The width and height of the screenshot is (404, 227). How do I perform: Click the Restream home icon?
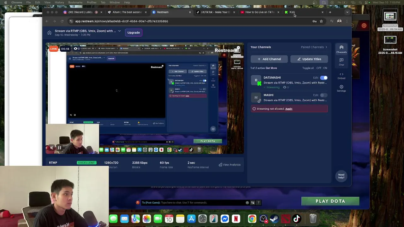(49, 33)
